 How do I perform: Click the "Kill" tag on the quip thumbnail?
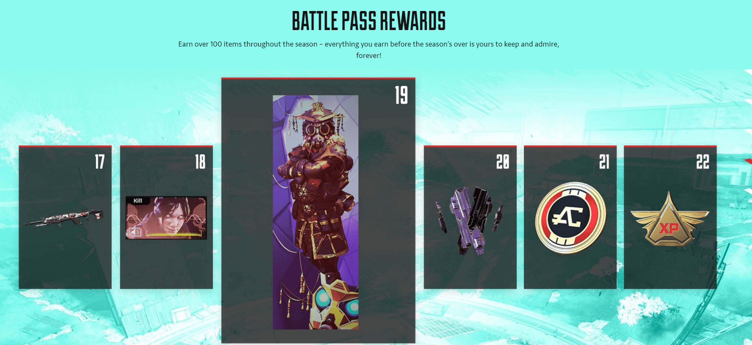(x=138, y=201)
